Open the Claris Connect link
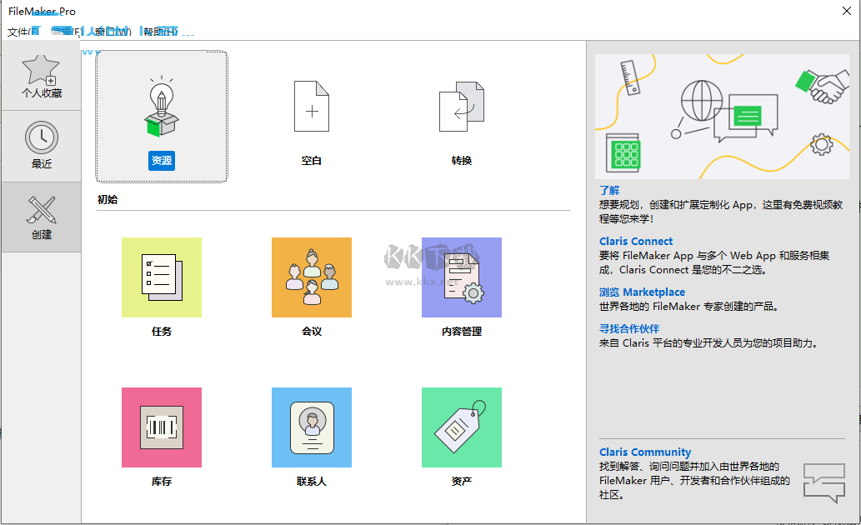The image size is (861, 525). click(x=635, y=240)
